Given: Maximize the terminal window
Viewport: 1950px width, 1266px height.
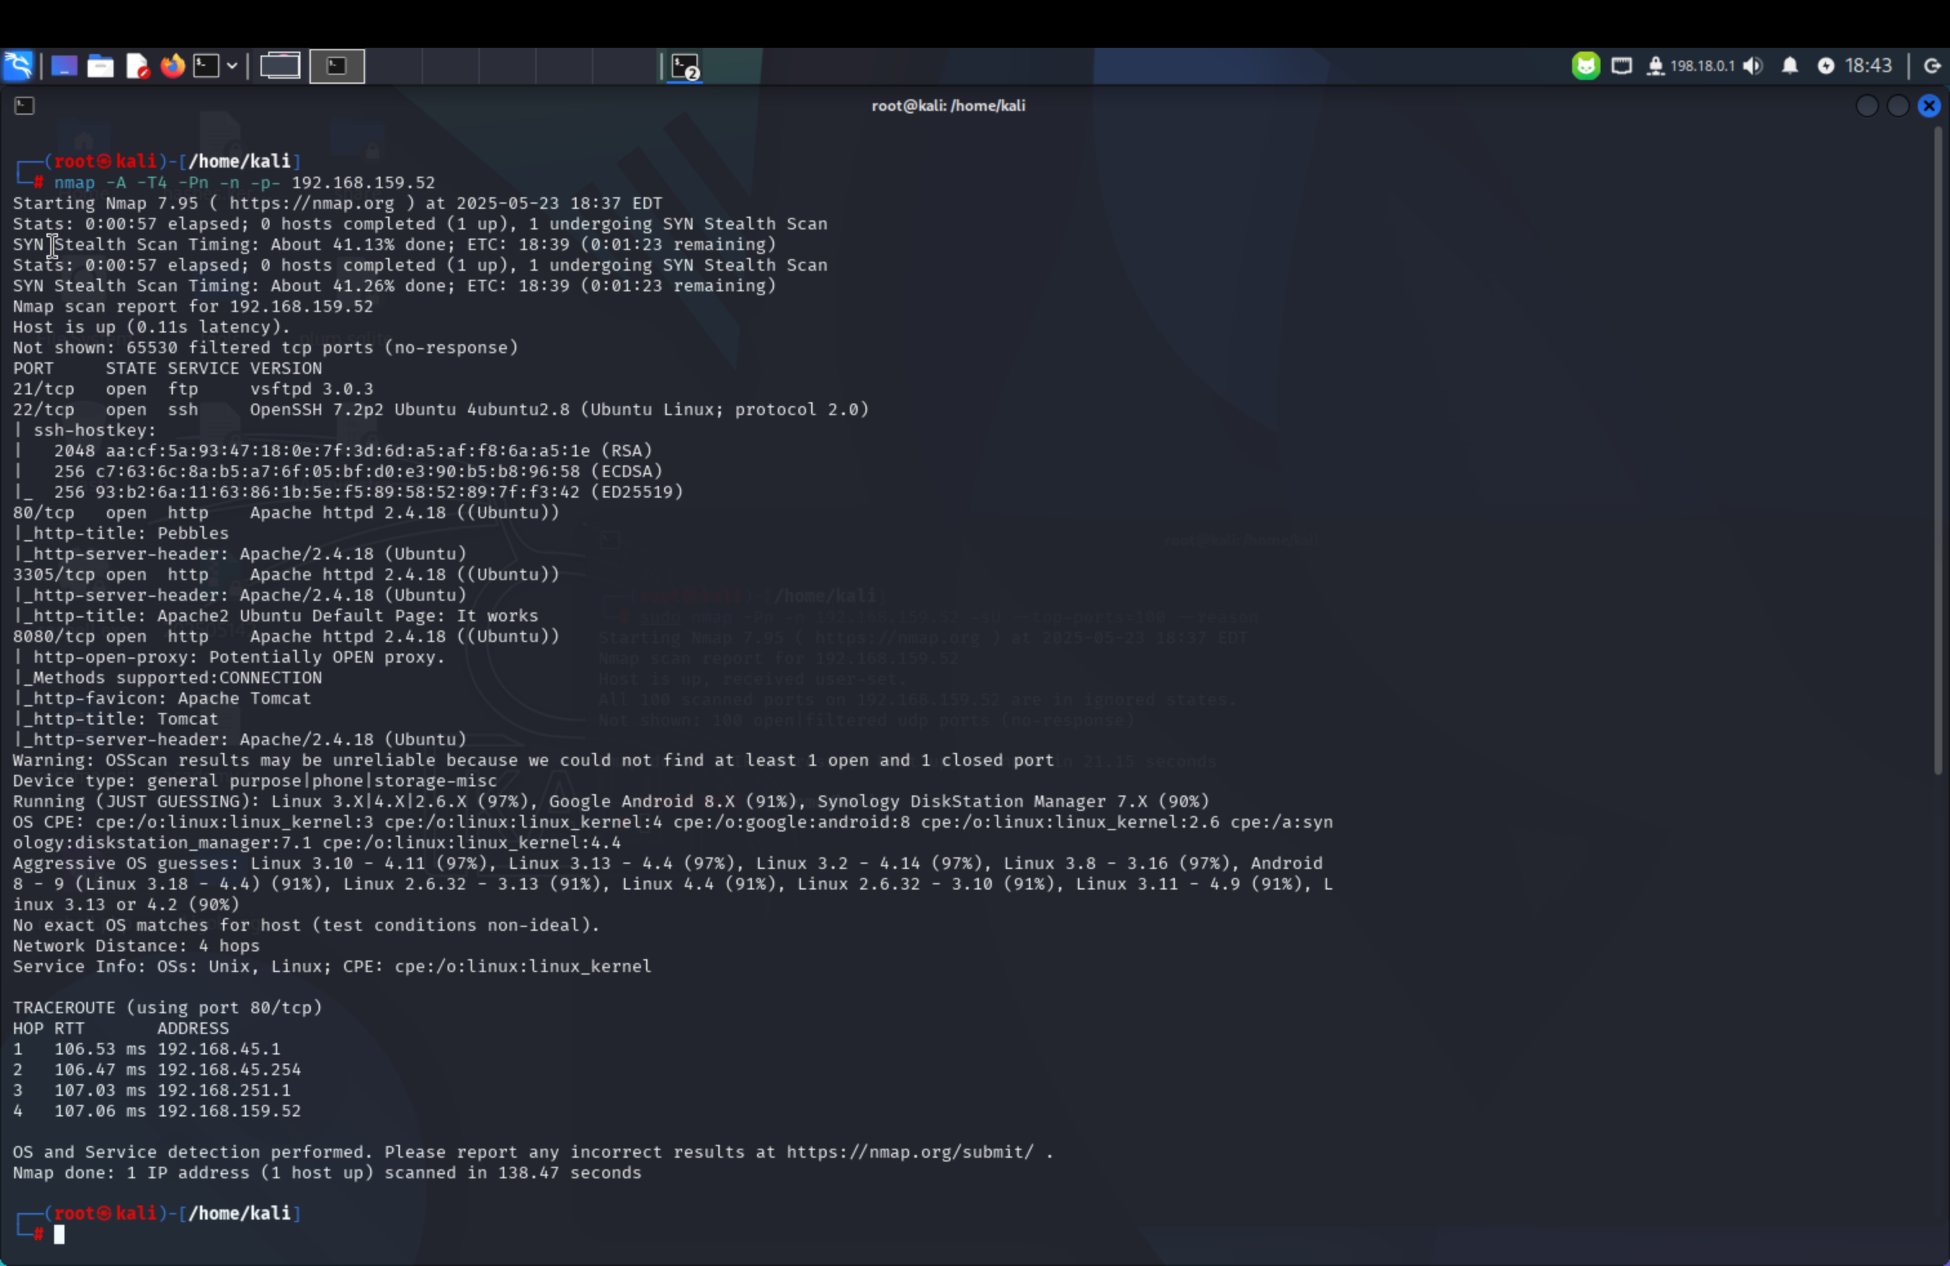Looking at the screenshot, I should (x=1898, y=106).
